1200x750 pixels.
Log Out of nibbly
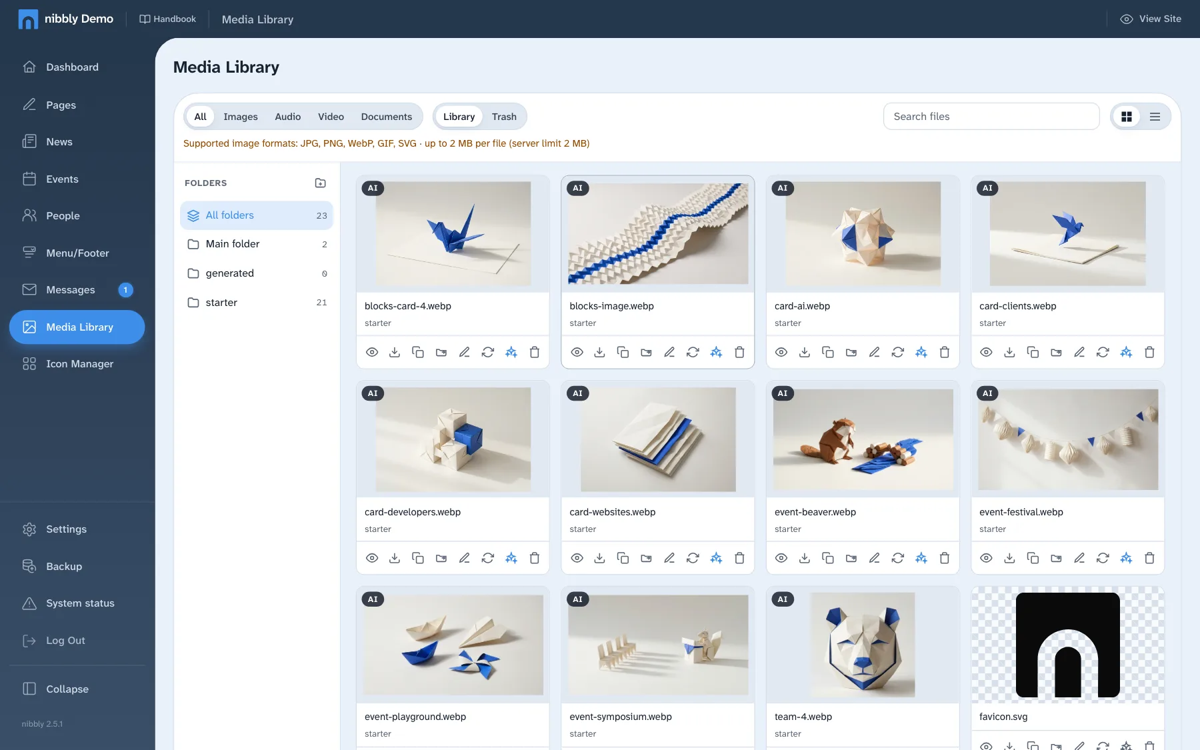point(77,640)
